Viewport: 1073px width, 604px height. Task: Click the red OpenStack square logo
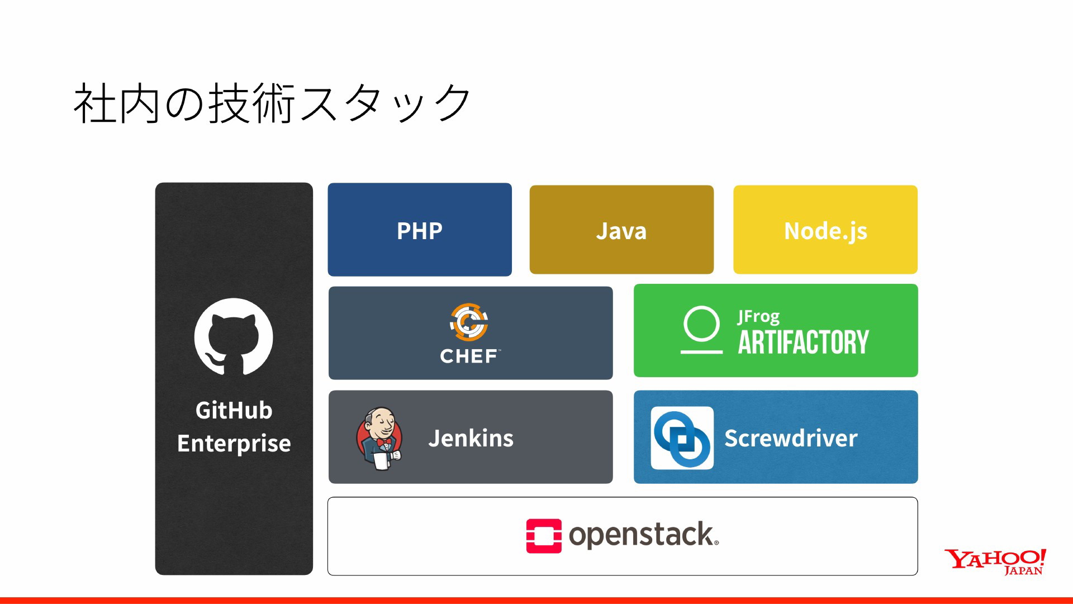544,536
